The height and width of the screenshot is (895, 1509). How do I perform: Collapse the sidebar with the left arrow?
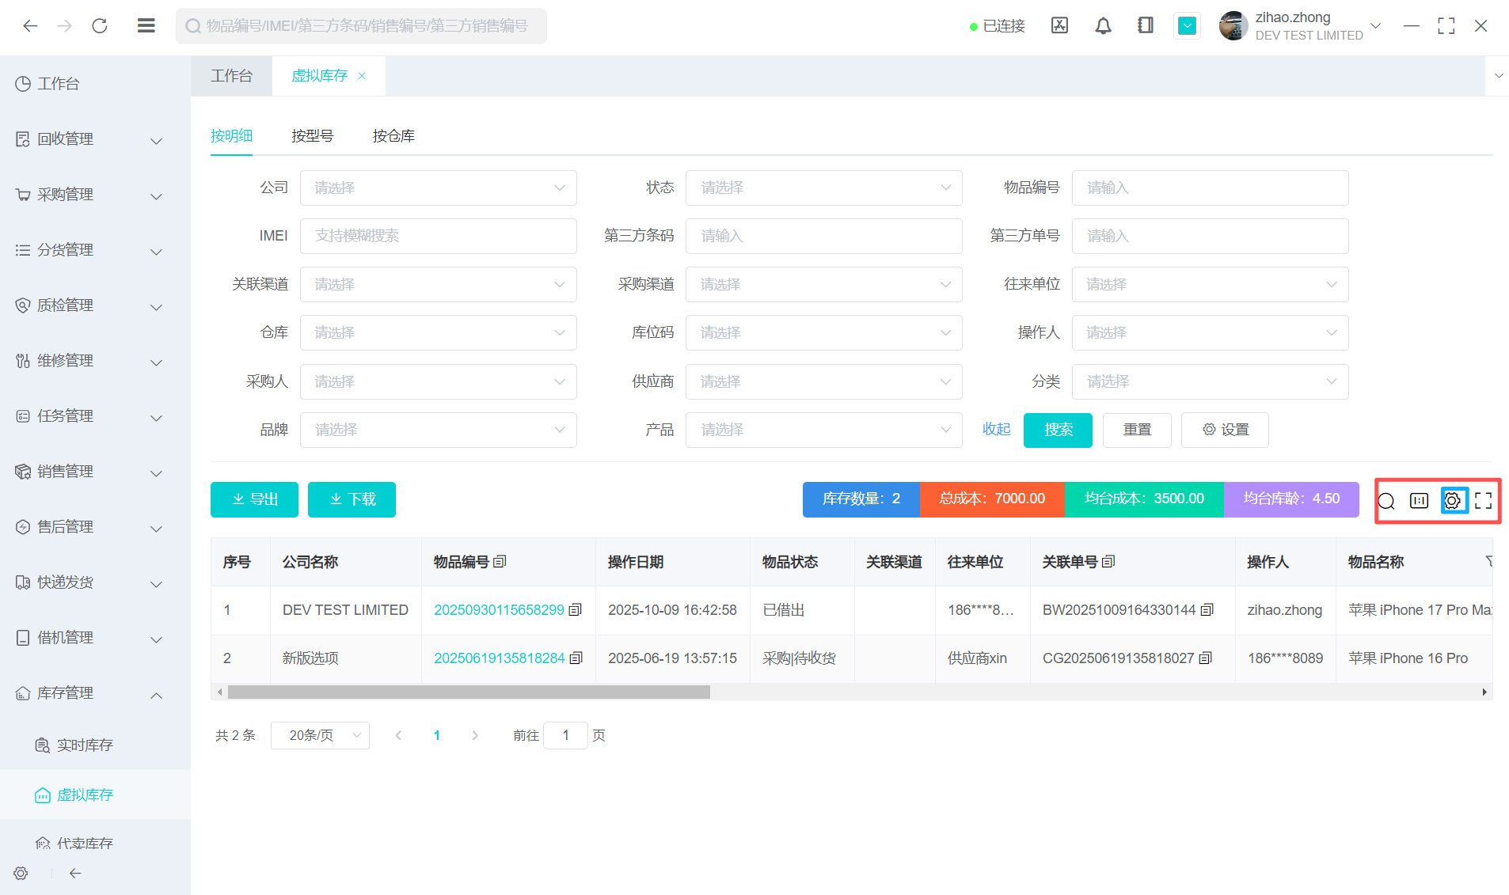(75, 873)
